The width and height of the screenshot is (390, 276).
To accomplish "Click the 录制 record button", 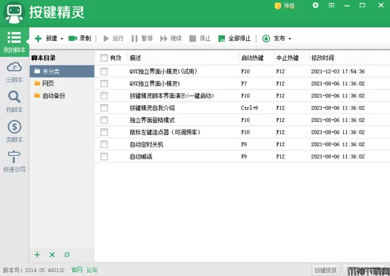I will tap(79, 39).
